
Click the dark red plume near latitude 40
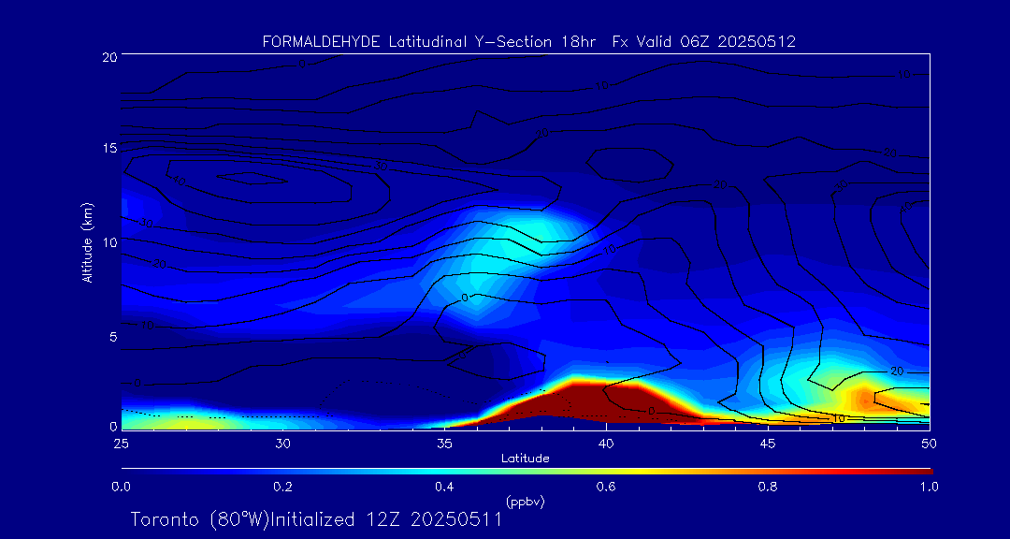(x=599, y=398)
